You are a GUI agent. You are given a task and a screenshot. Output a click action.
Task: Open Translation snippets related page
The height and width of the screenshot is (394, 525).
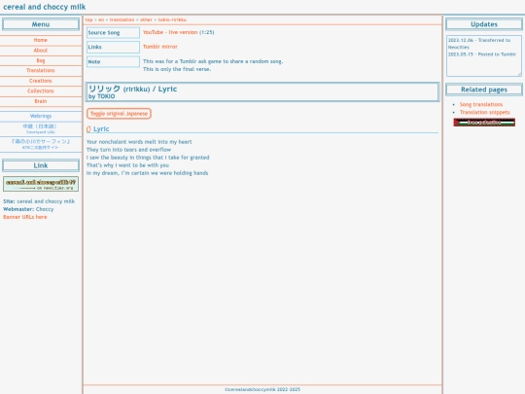point(485,112)
